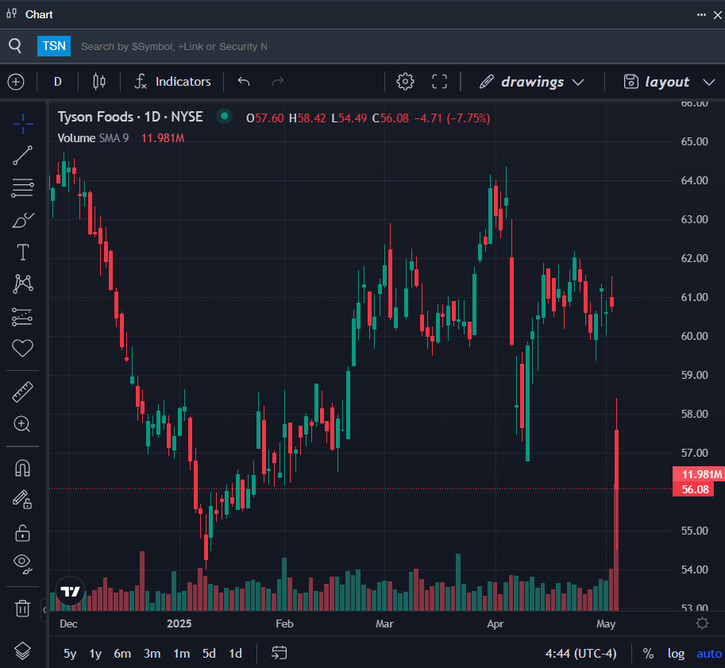Click the Tyson Foods chart title

(130, 117)
